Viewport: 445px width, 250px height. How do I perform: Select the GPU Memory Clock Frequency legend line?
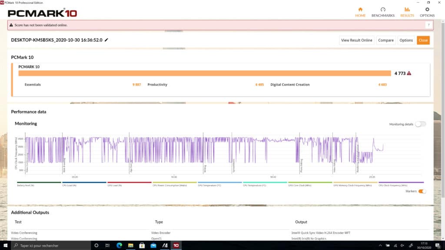click(x=355, y=183)
